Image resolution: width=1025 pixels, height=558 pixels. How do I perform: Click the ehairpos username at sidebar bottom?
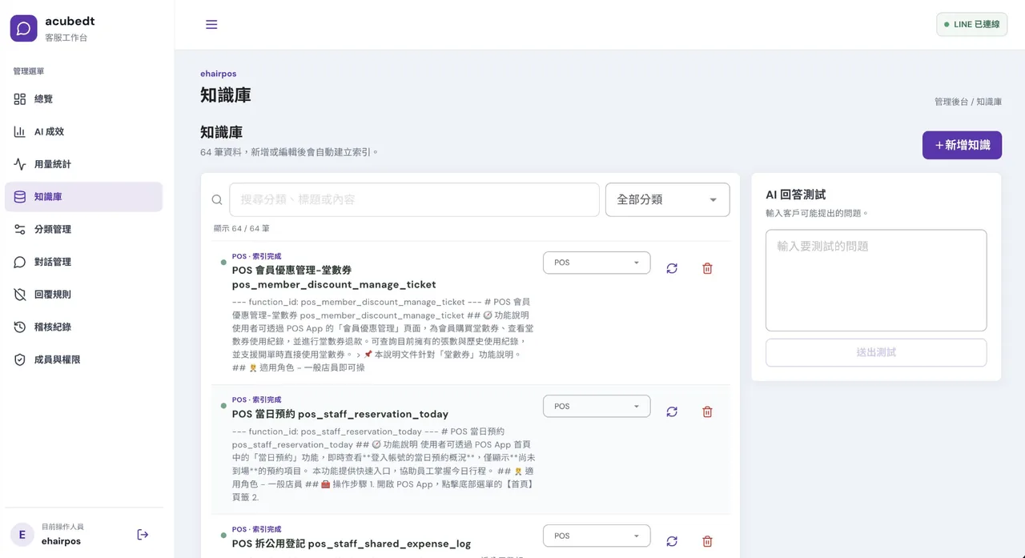click(62, 541)
